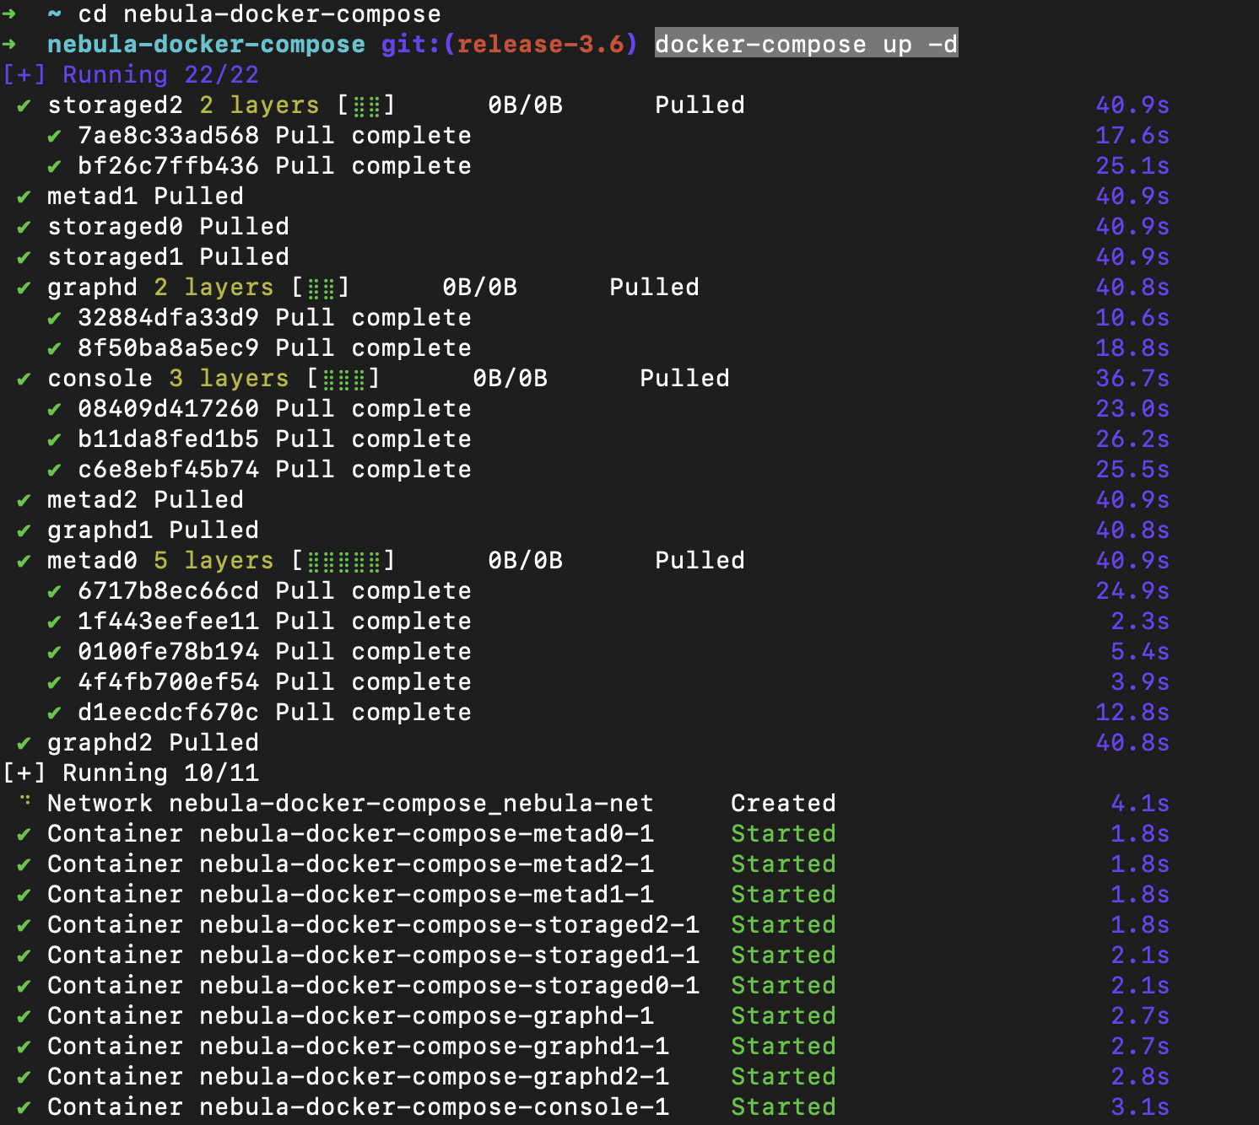Select the release-3.6 branch label
This screenshot has height=1125, width=1259.
(x=544, y=44)
